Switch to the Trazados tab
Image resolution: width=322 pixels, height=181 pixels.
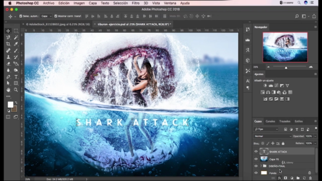[285, 121]
